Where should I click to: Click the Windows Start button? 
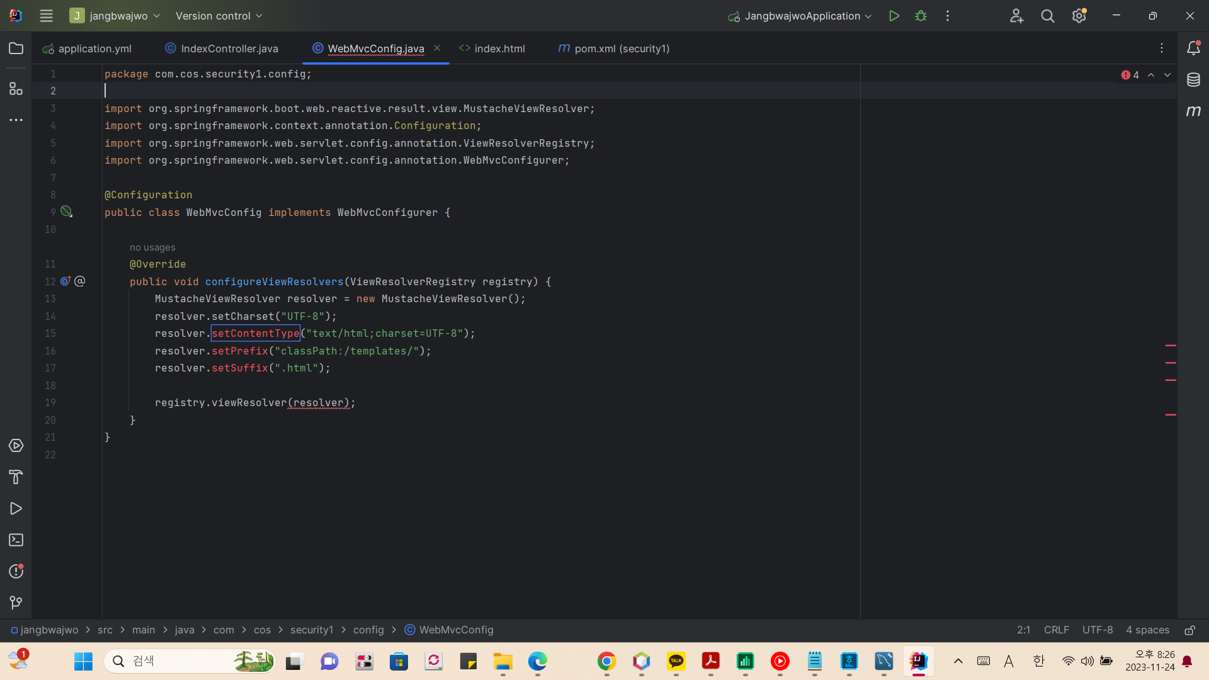pyautogui.click(x=83, y=661)
